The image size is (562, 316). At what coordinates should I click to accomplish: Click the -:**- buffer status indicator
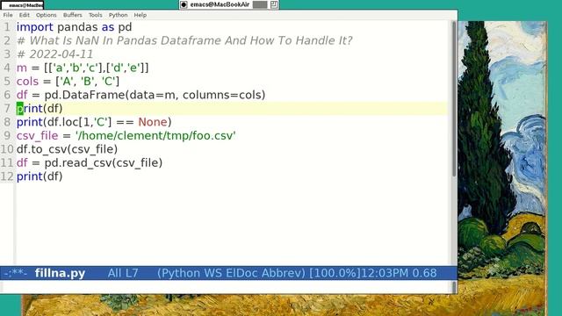15,273
